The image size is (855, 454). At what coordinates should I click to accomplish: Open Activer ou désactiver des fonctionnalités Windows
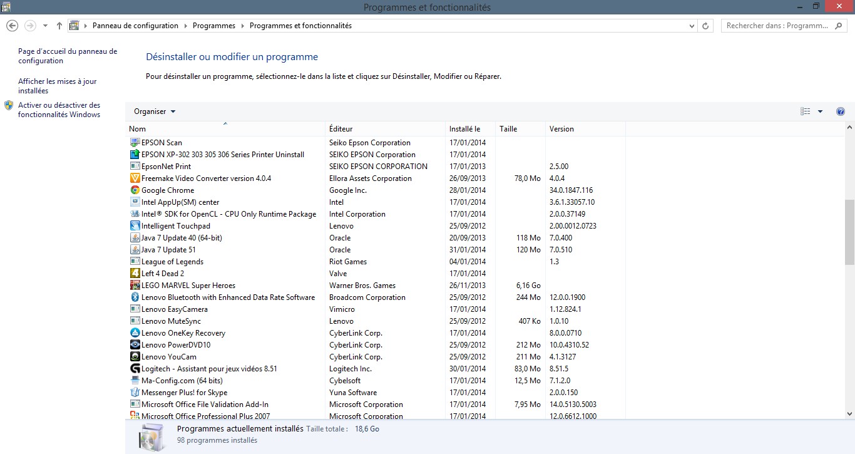click(x=59, y=110)
